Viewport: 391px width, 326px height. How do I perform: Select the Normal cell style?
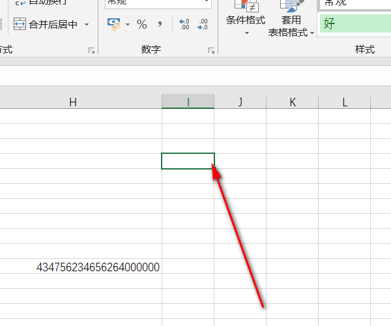tap(355, 4)
